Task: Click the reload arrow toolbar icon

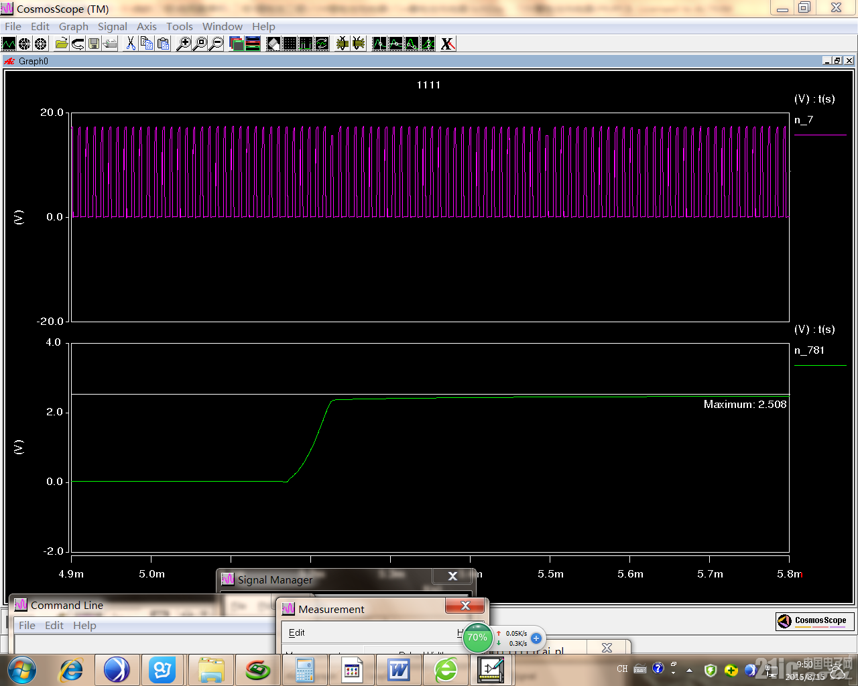Action: (x=78, y=44)
